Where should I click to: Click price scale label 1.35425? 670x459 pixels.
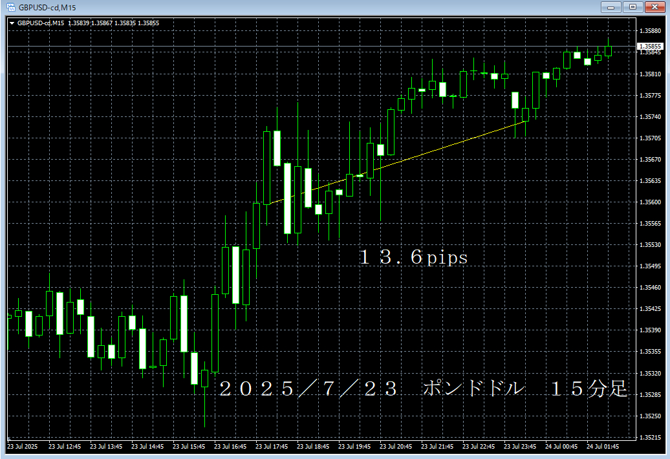650,309
